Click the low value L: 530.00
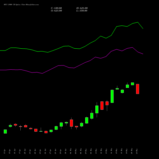The image size is (159, 159). pos(82,11)
